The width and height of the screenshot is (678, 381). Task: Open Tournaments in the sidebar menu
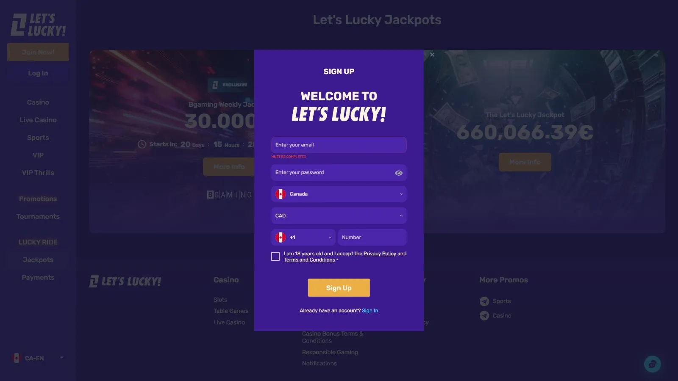click(38, 216)
